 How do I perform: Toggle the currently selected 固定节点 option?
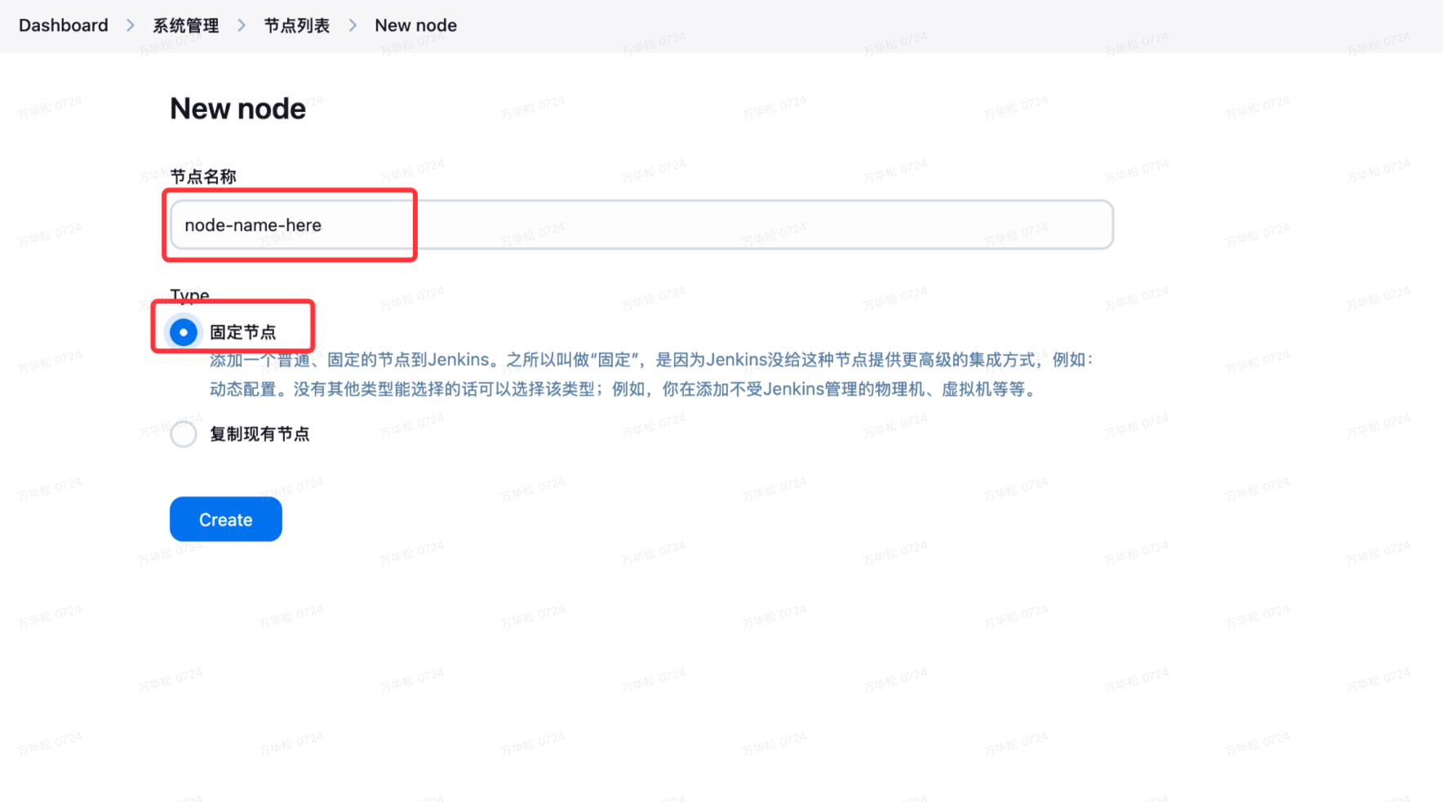(183, 332)
